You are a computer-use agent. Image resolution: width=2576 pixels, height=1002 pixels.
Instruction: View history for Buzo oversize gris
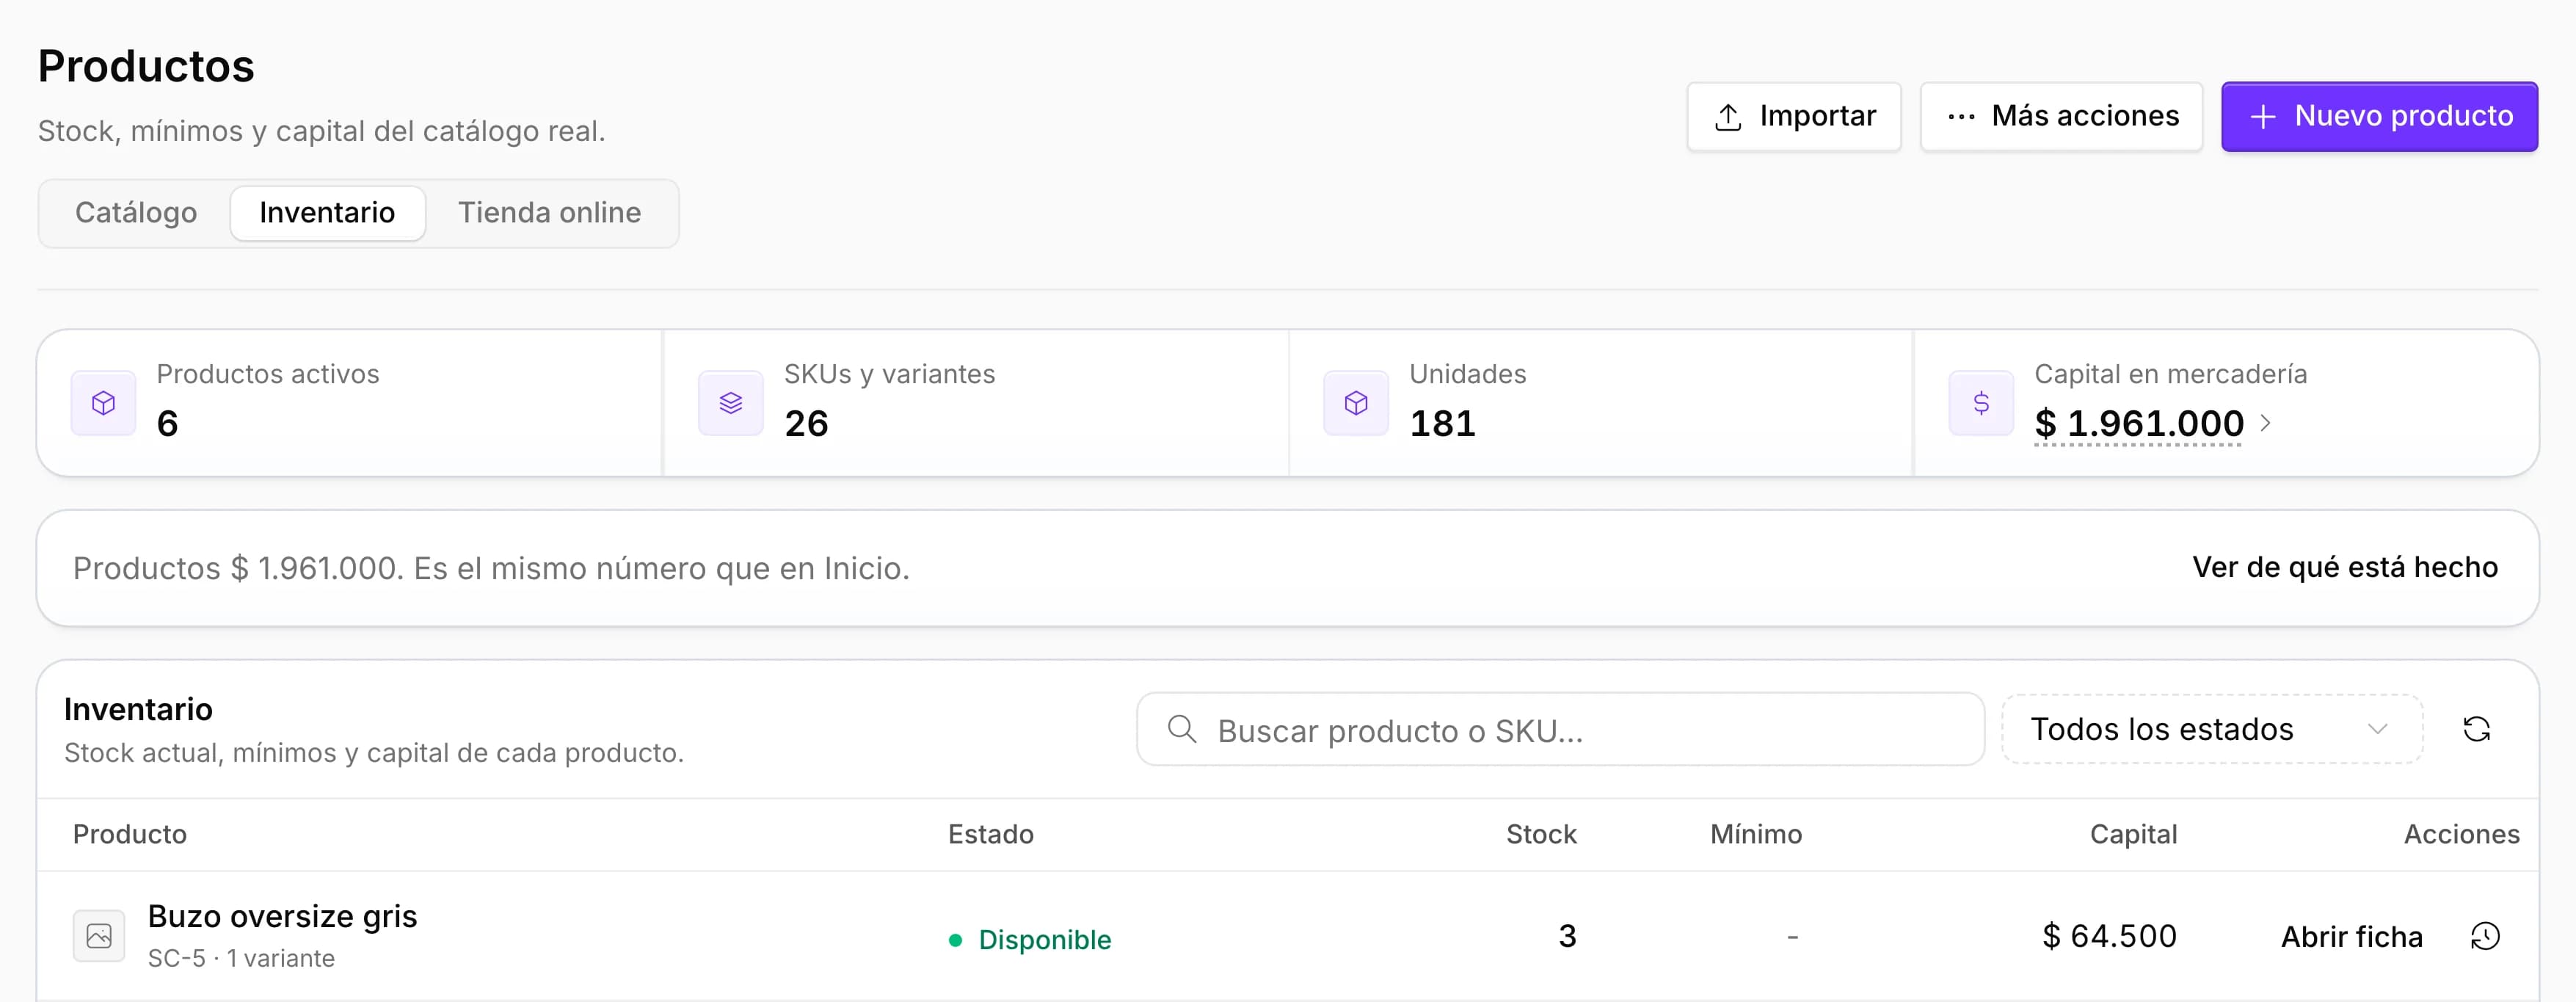coord(2485,936)
